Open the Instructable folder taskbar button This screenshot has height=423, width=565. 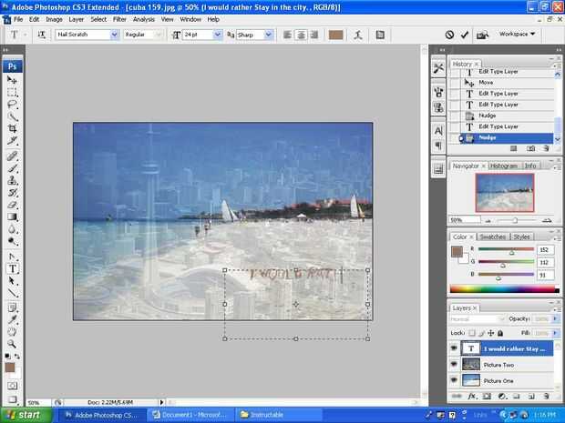point(279,415)
